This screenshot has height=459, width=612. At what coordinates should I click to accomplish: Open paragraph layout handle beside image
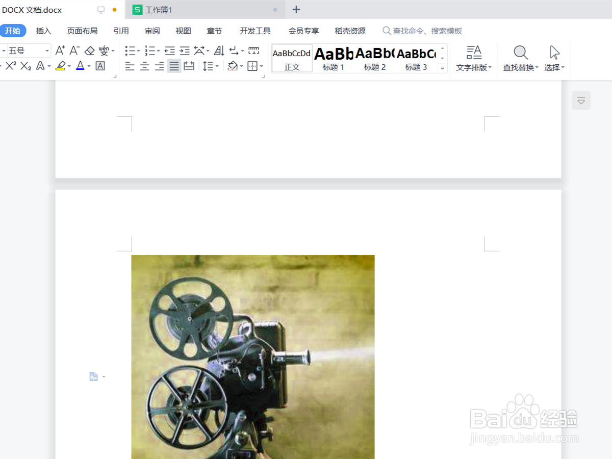pos(97,376)
